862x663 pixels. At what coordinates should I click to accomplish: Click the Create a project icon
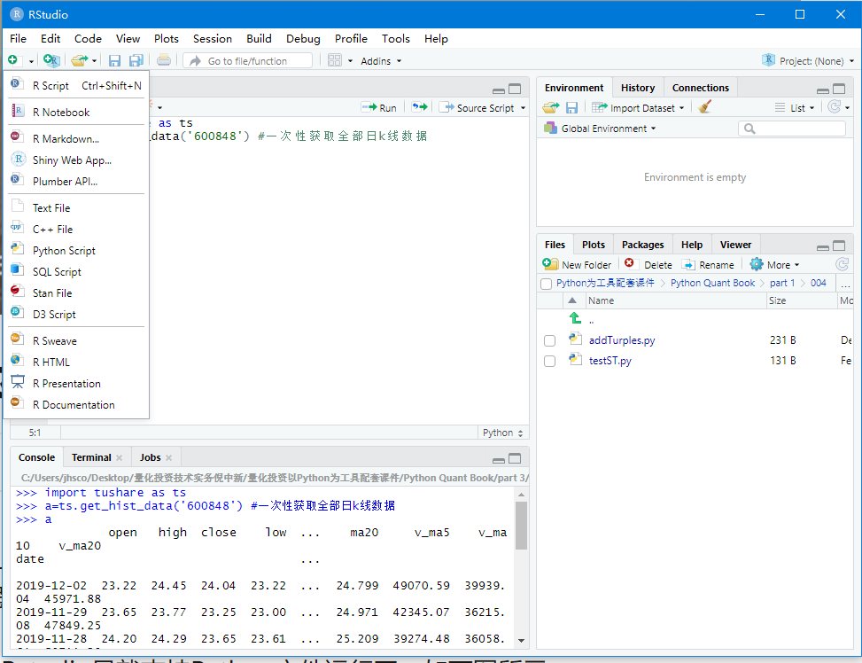[51, 60]
